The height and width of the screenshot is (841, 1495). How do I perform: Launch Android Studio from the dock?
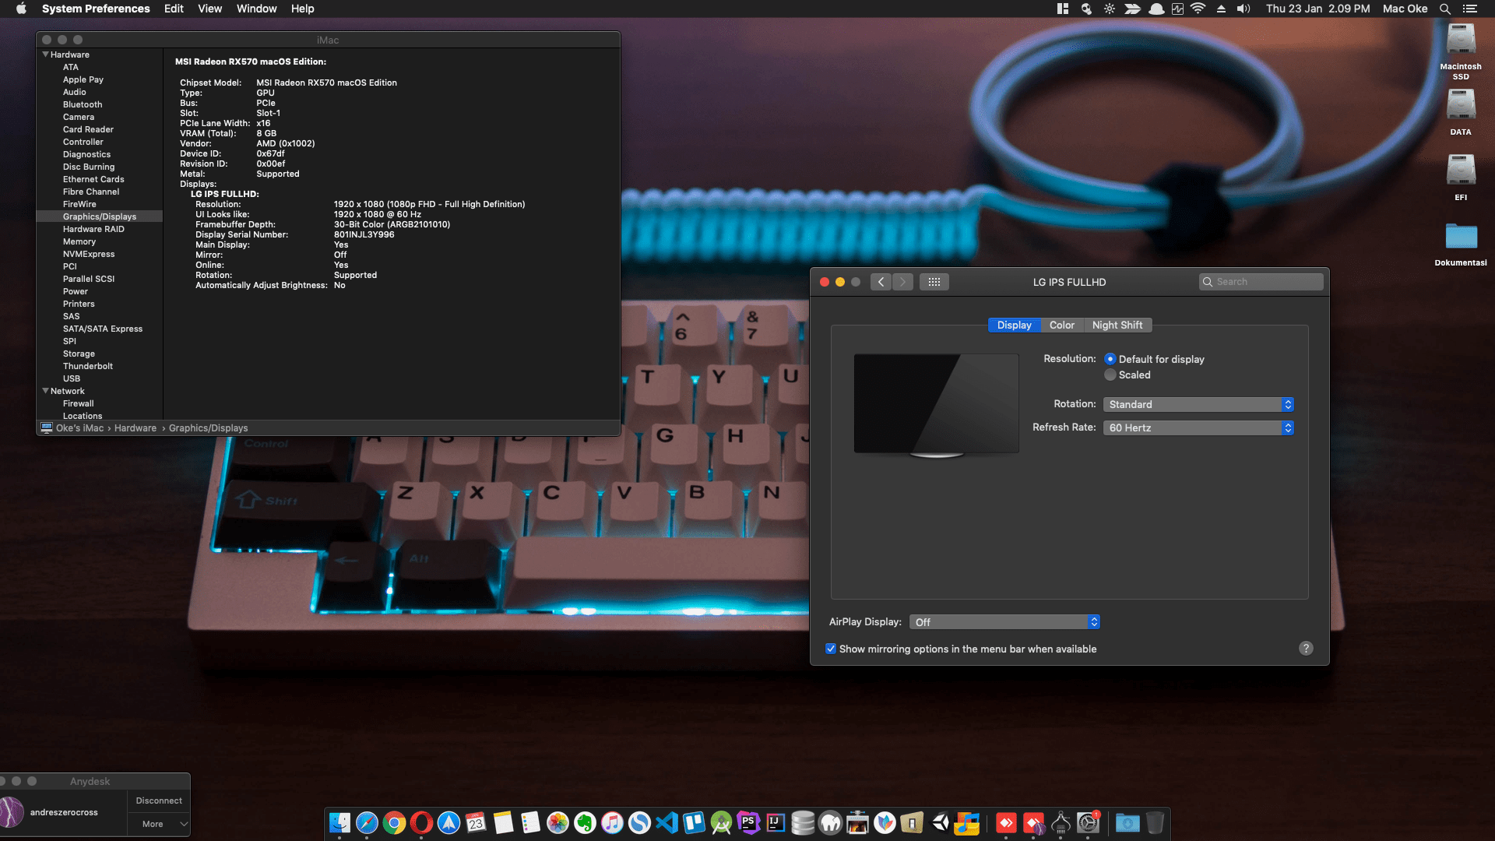click(721, 822)
